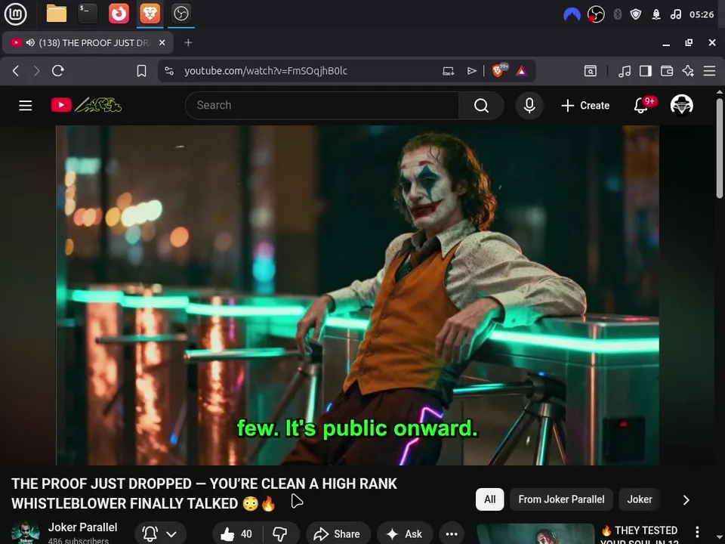725x544 pixels.
Task: Open OBS Studio from the panel
Action: 180,14
